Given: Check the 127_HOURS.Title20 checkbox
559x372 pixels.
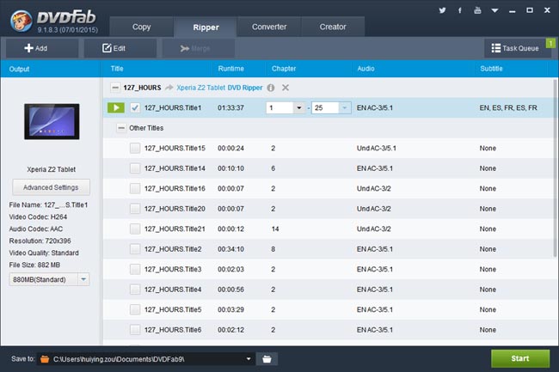Looking at the screenshot, I should click(135, 209).
